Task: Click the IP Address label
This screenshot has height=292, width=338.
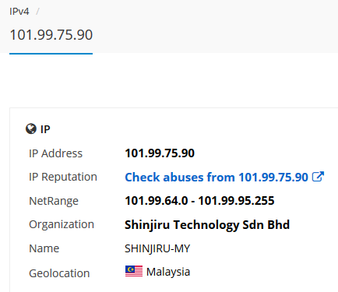Action: point(55,153)
